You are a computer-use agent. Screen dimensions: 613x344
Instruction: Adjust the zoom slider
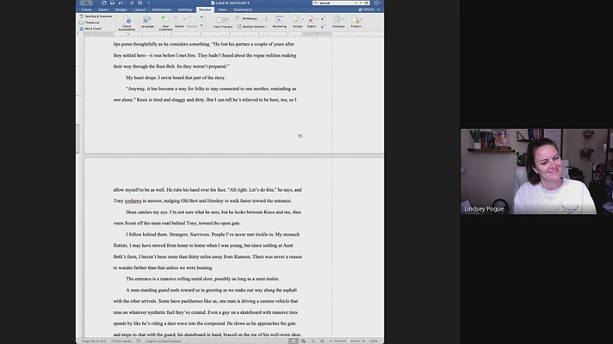pyautogui.click(x=347, y=341)
